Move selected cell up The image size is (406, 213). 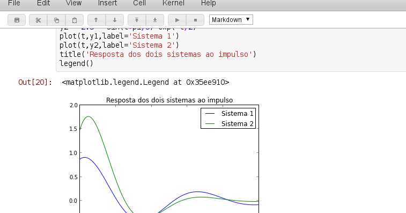click(97, 20)
